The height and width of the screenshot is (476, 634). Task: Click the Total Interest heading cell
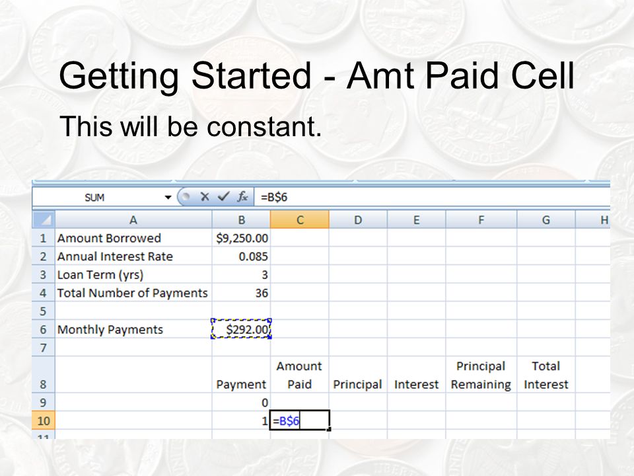[x=546, y=375]
